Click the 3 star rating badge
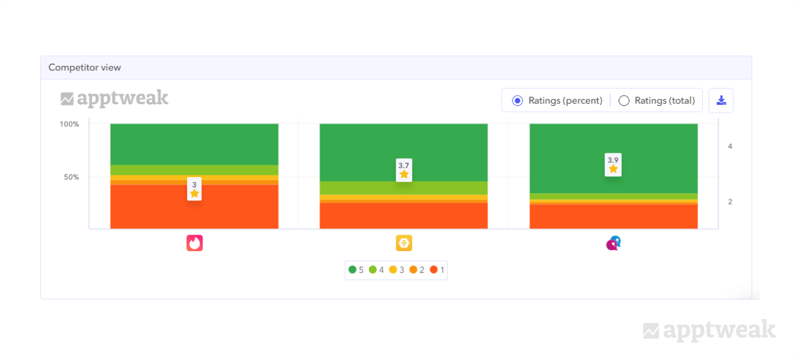The width and height of the screenshot is (800, 356). 194,189
